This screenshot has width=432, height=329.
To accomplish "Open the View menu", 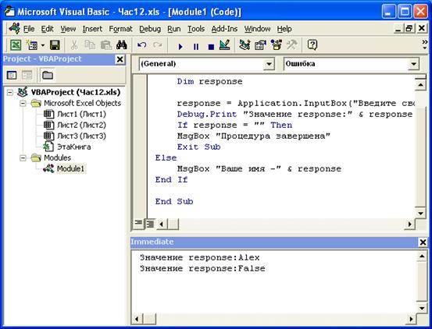I will (x=68, y=29).
